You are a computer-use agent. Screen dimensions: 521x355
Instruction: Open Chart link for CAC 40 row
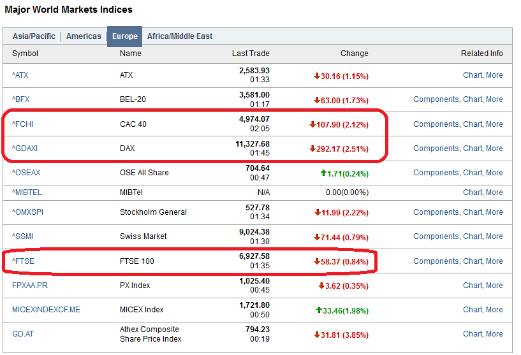[473, 124]
